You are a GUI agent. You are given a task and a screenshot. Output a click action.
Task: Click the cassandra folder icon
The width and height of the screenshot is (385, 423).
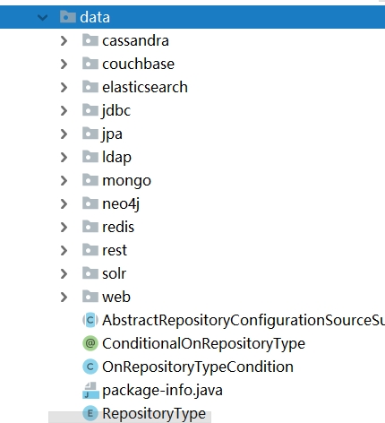tap(90, 40)
